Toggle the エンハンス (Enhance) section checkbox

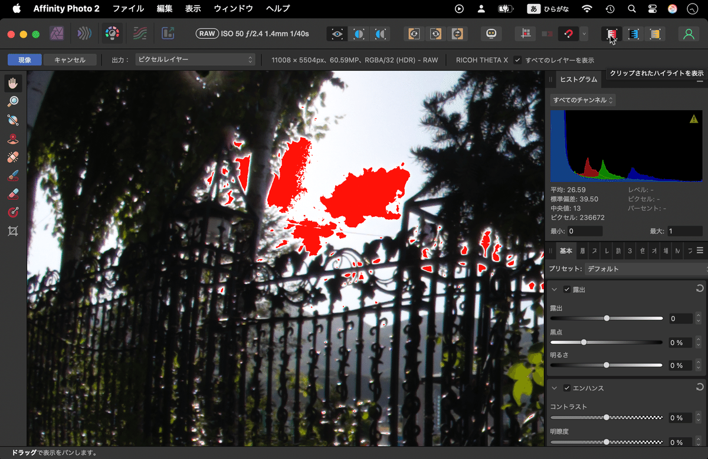pyautogui.click(x=567, y=388)
